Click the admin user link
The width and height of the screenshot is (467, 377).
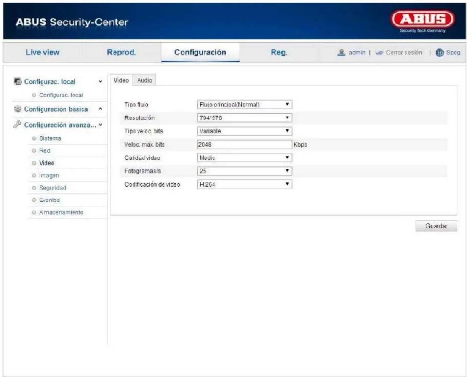point(357,53)
